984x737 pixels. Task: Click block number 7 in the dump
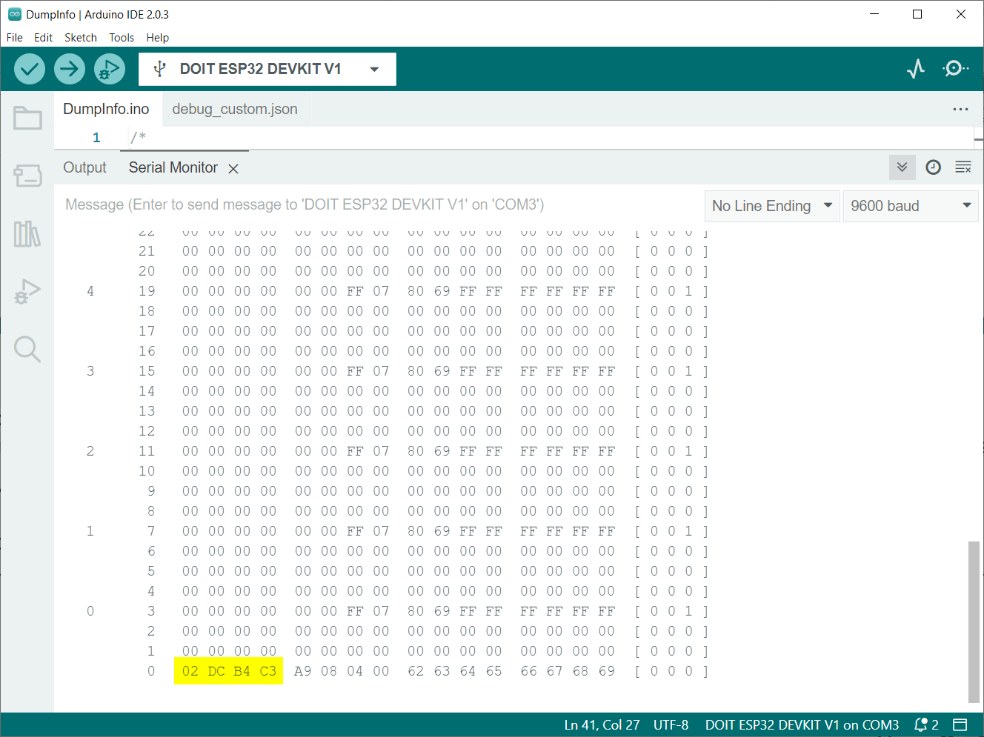(151, 531)
